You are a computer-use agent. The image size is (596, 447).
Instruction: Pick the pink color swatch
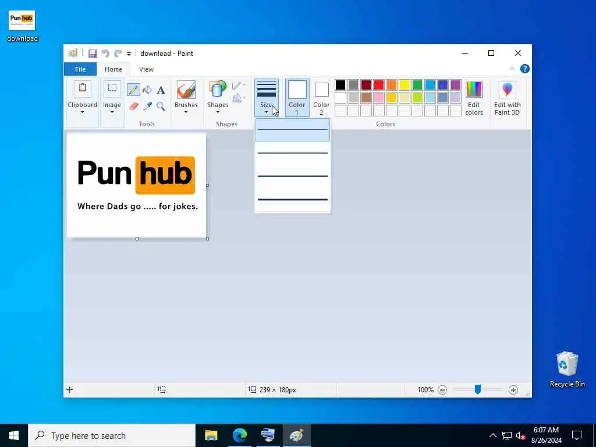[x=378, y=98]
